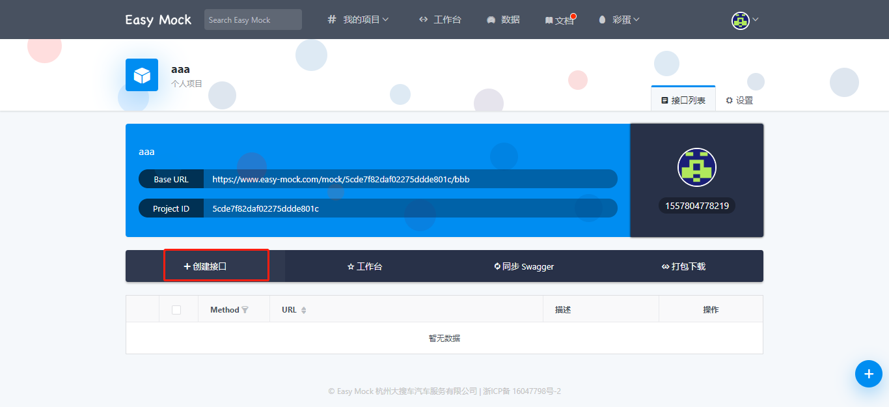889x407 pixels.
Task: Click 创建接口 to create an interface
Action: [205, 266]
